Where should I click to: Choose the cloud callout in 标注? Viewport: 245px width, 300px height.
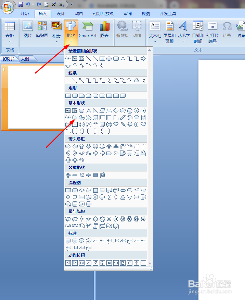point(89,241)
